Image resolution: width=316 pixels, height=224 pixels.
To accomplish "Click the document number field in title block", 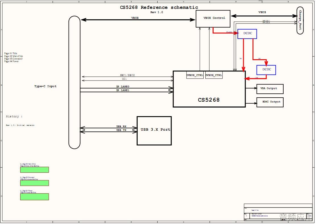I will [260, 216].
